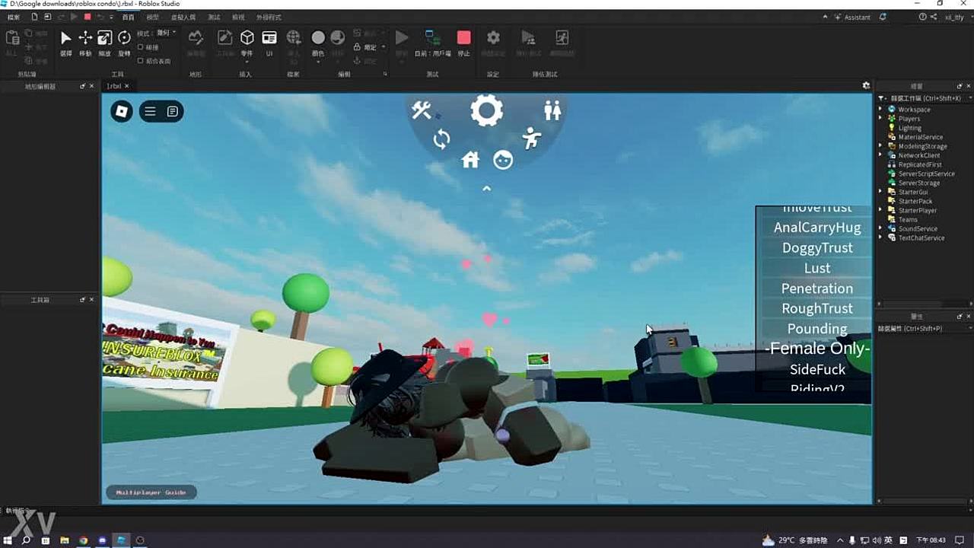974x548 pixels.
Task: Expand ModelingStorage in Explorer
Action: click(880, 146)
